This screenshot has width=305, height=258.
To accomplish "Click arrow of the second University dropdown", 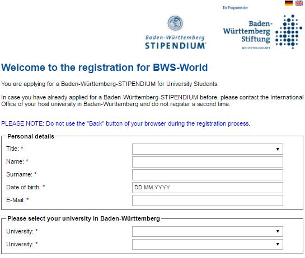I will (x=278, y=244).
